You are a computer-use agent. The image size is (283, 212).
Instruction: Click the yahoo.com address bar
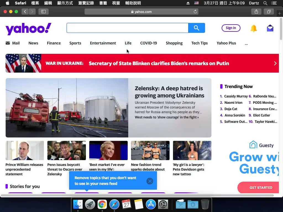(x=141, y=12)
